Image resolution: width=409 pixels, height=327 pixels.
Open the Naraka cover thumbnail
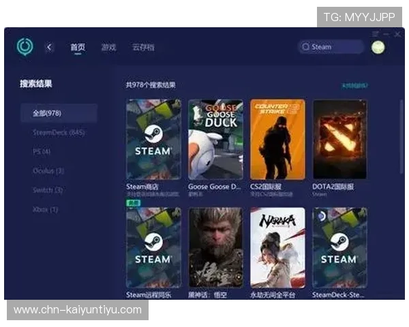277,248
